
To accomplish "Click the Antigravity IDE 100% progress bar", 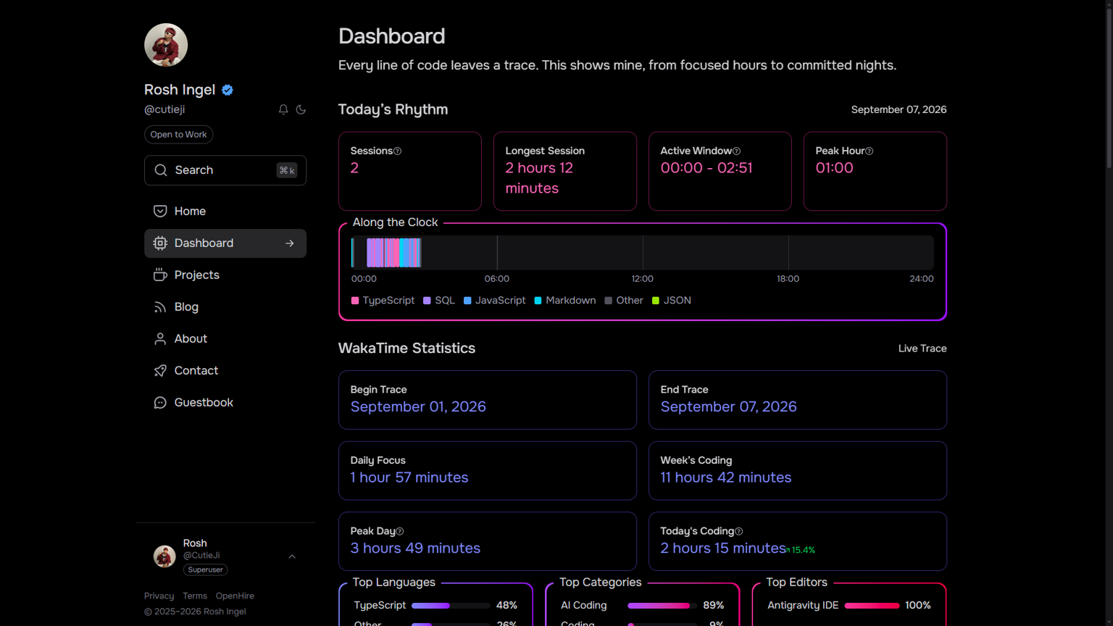I will pos(872,606).
